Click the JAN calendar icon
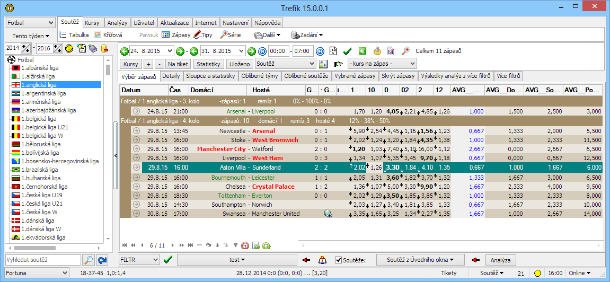This screenshot has height=282, width=610. click(x=333, y=51)
